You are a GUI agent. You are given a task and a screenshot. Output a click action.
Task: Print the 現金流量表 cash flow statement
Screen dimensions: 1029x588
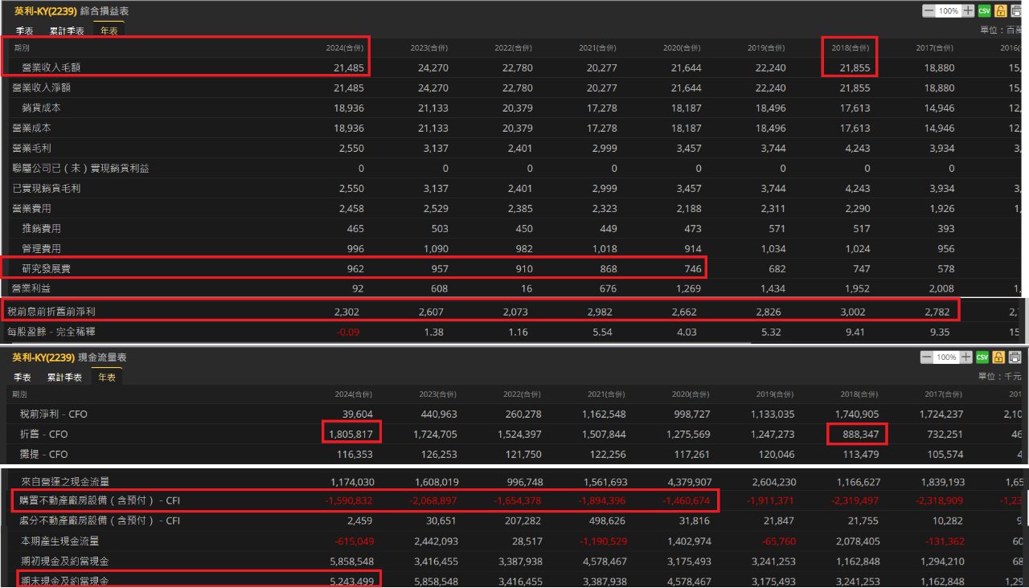point(1016,357)
